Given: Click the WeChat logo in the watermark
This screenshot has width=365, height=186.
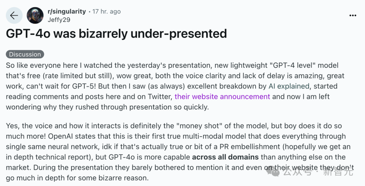Looking at the screenshot, I should point(273,171).
